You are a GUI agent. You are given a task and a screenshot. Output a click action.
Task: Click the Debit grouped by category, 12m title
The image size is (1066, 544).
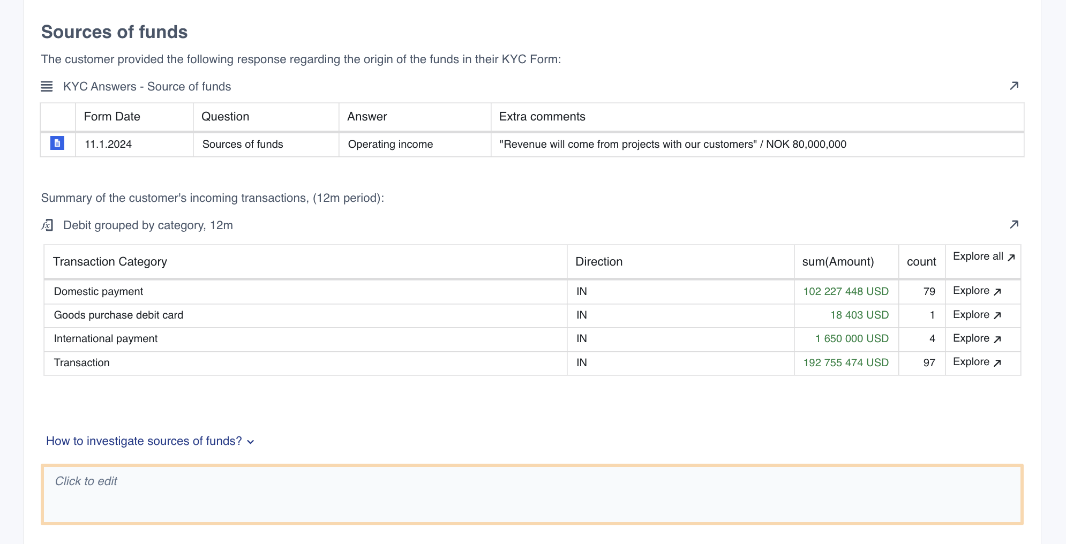point(148,225)
